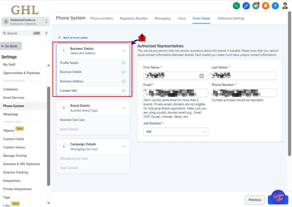Open the user profile avatar
Screen dimensions: 292x207
coord(285,5)
